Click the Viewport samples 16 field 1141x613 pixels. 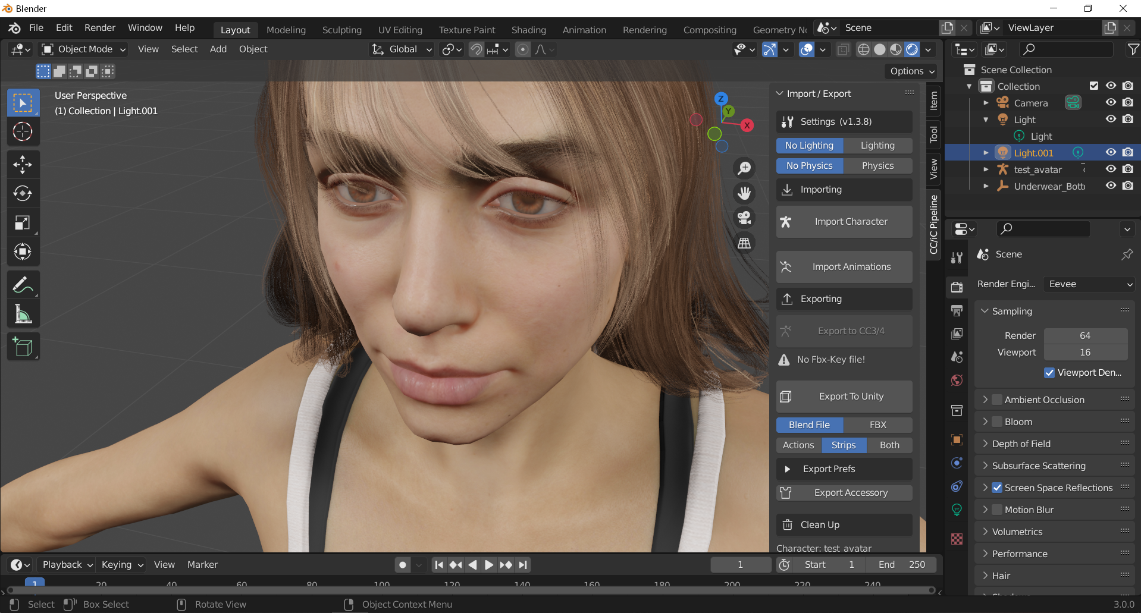point(1086,353)
